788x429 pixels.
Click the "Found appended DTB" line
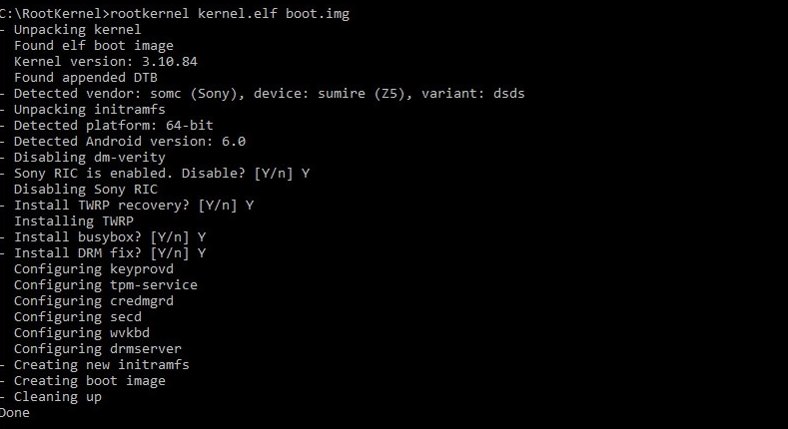point(85,77)
